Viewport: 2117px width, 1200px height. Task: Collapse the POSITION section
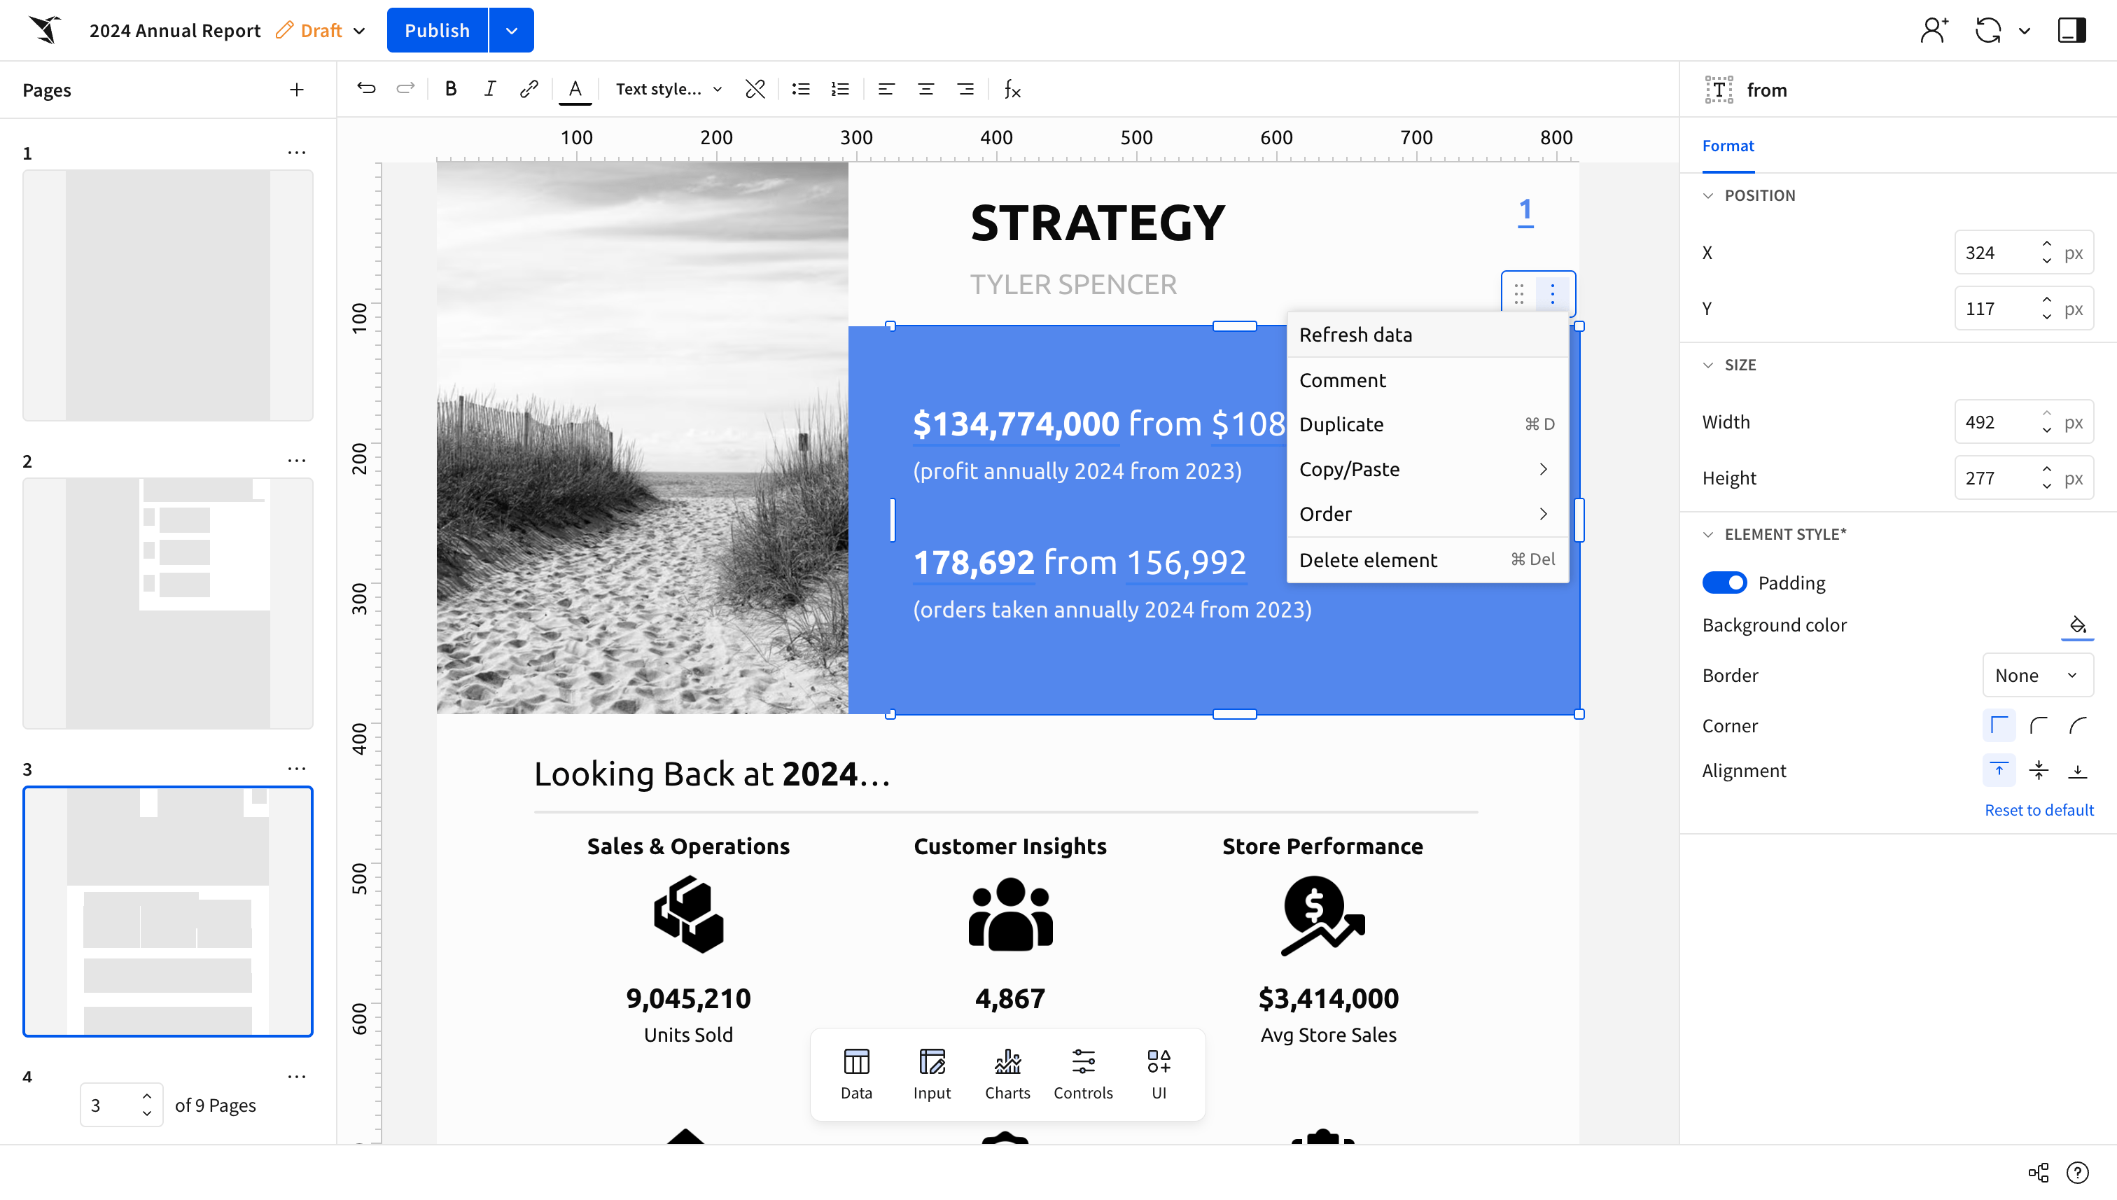coord(1708,195)
